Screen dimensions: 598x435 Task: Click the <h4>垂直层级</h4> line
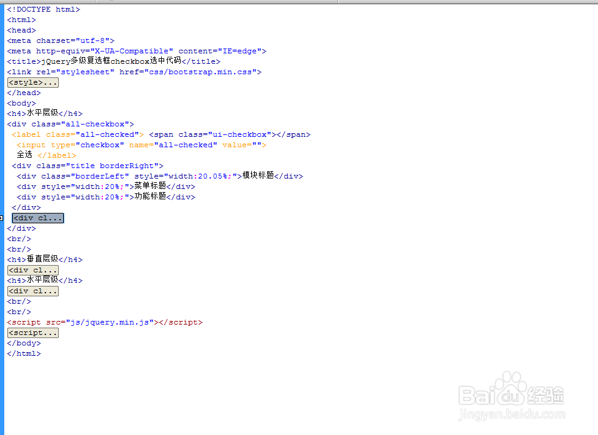(45, 259)
